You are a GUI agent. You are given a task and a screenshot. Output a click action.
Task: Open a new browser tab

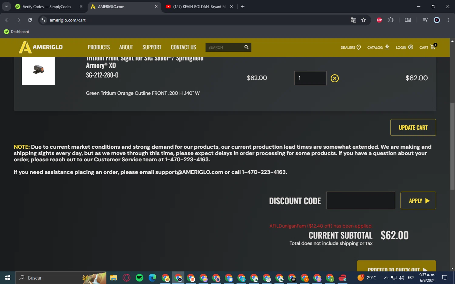click(243, 6)
